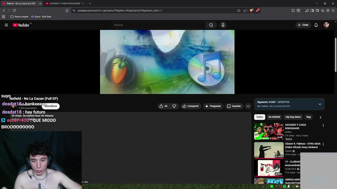Open Brave Rewards triangle icon

(257, 10)
